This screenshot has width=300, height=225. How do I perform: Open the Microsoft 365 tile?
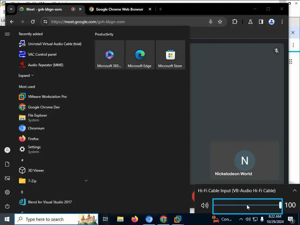tap(110, 55)
